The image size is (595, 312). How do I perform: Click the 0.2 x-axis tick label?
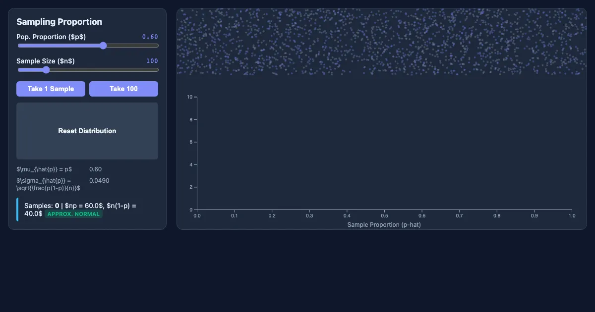[272, 216]
